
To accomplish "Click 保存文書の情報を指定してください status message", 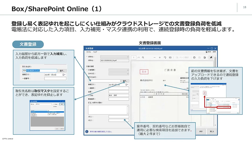I will pos(101,132).
